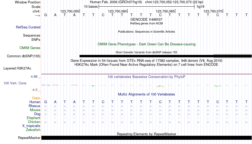Click position marker 123,700,065
This screenshot has width=252, height=144.
click(165, 11)
